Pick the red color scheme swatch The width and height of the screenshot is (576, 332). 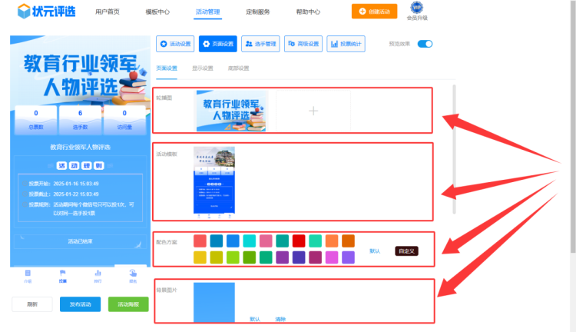click(x=299, y=241)
